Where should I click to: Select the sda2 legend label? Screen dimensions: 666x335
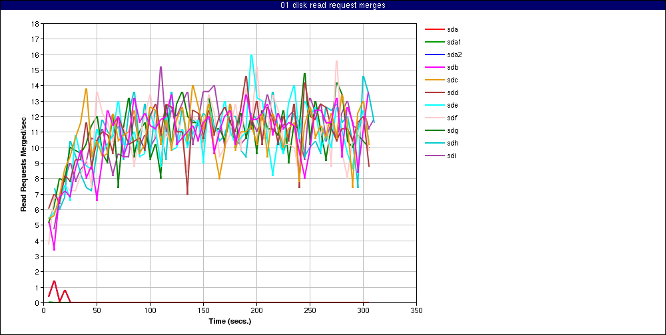click(454, 55)
